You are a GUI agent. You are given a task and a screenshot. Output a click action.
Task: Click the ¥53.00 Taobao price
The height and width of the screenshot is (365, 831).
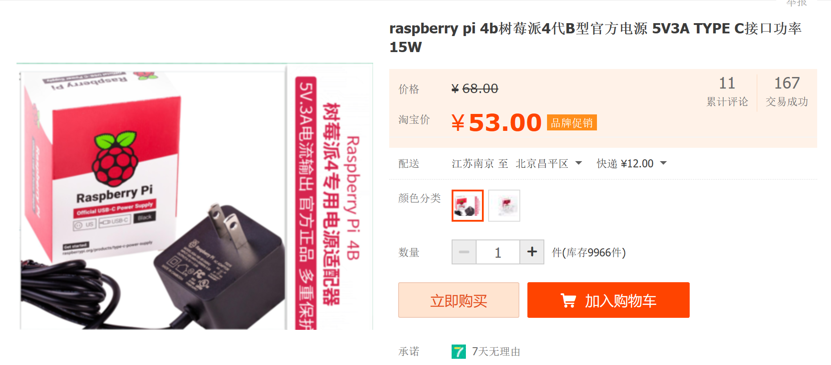coord(496,122)
